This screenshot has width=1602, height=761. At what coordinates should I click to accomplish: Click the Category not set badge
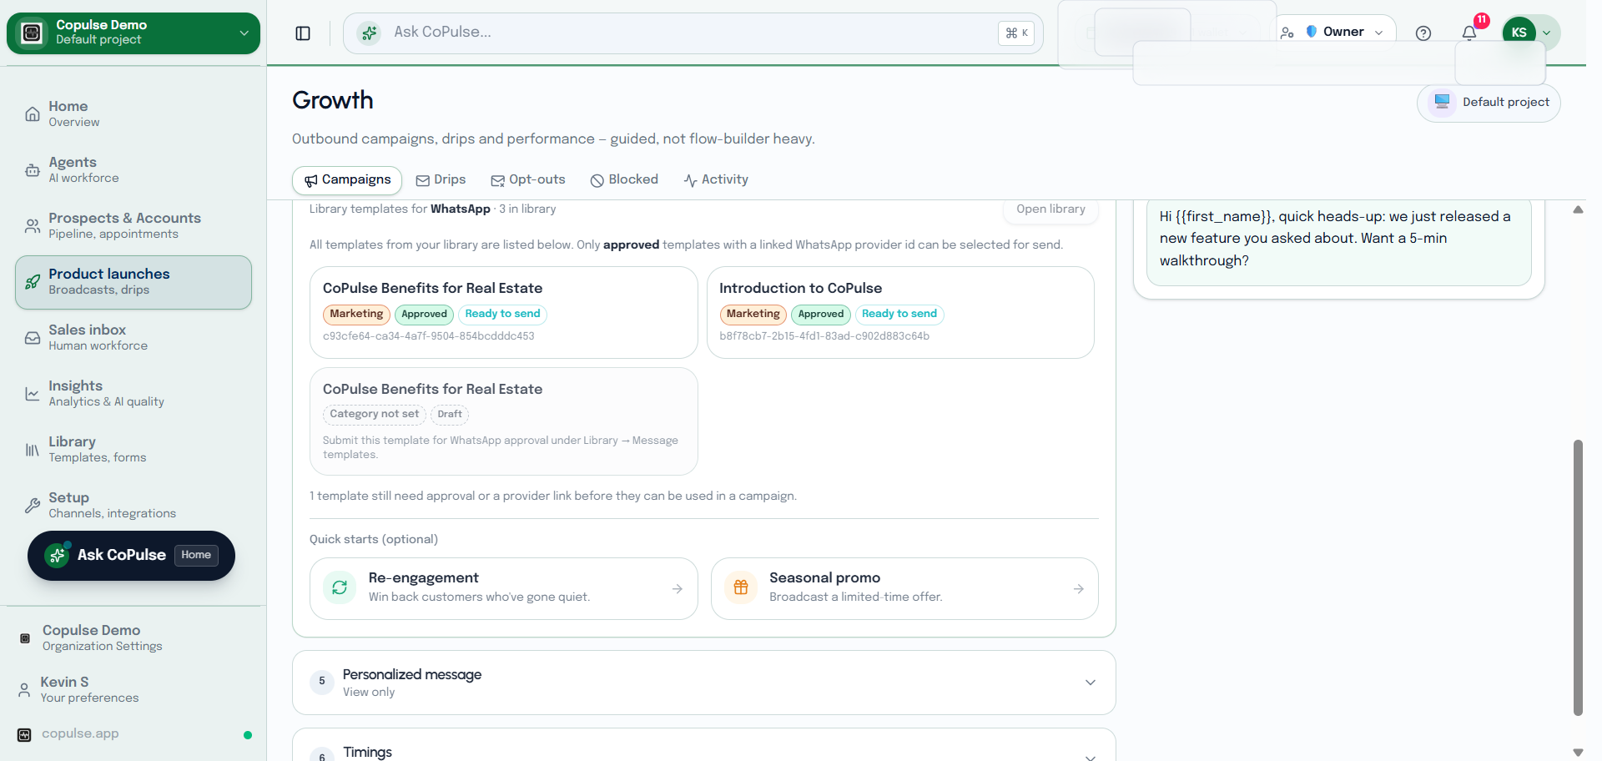pyautogui.click(x=375, y=415)
